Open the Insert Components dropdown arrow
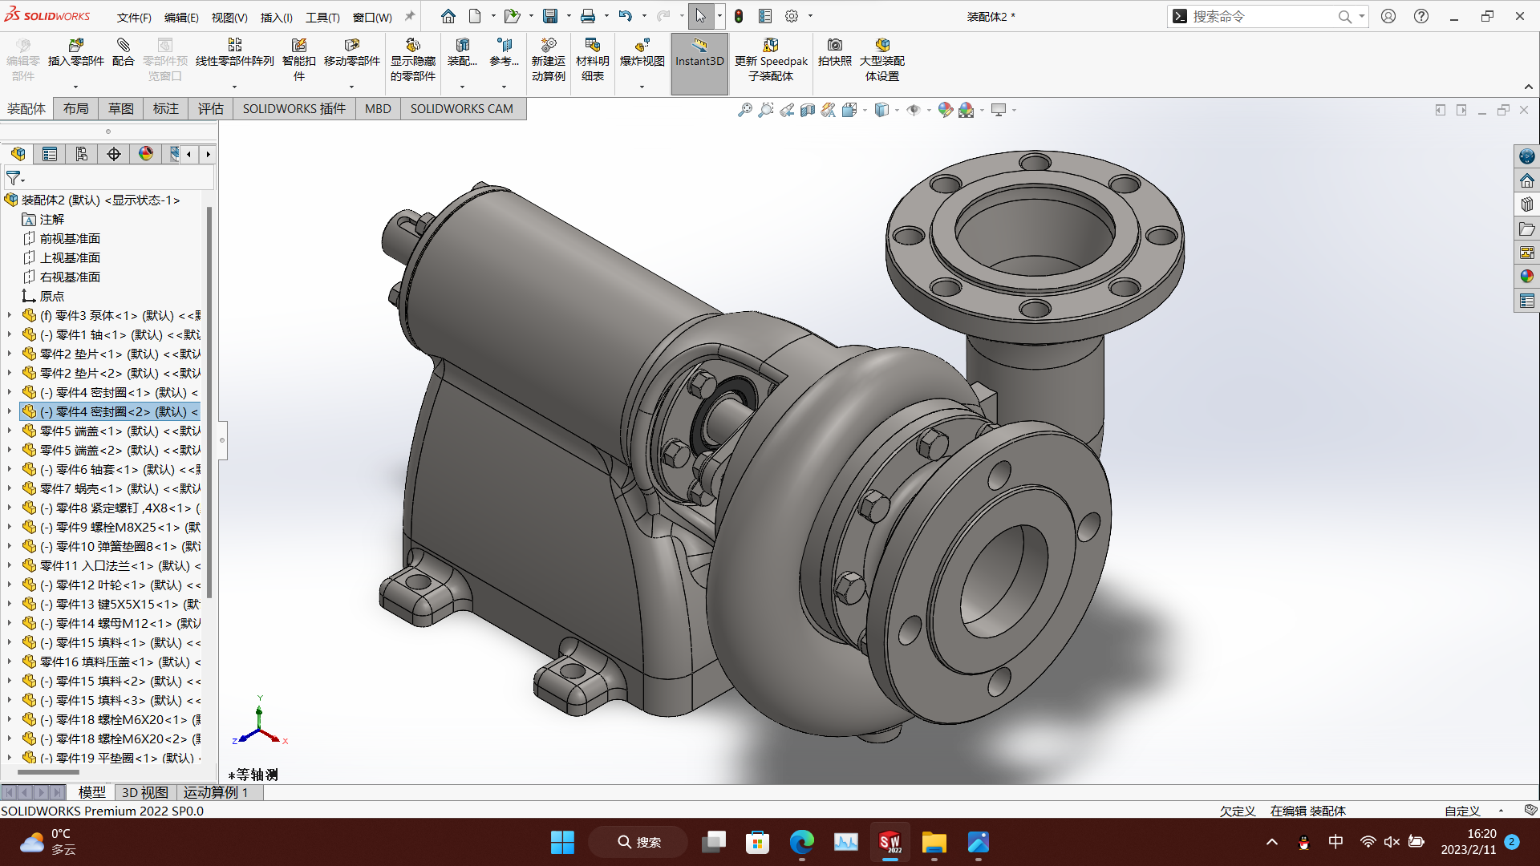Viewport: 1540px width, 866px height. 76,87
